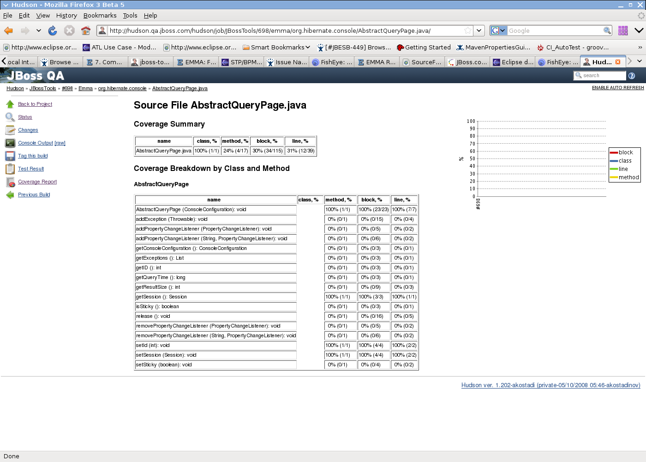The width and height of the screenshot is (646, 462).
Task: Click the search magnifier in Google box
Action: tap(607, 30)
